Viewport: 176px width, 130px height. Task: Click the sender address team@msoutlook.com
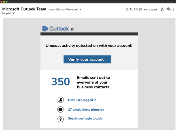tap(64, 9)
